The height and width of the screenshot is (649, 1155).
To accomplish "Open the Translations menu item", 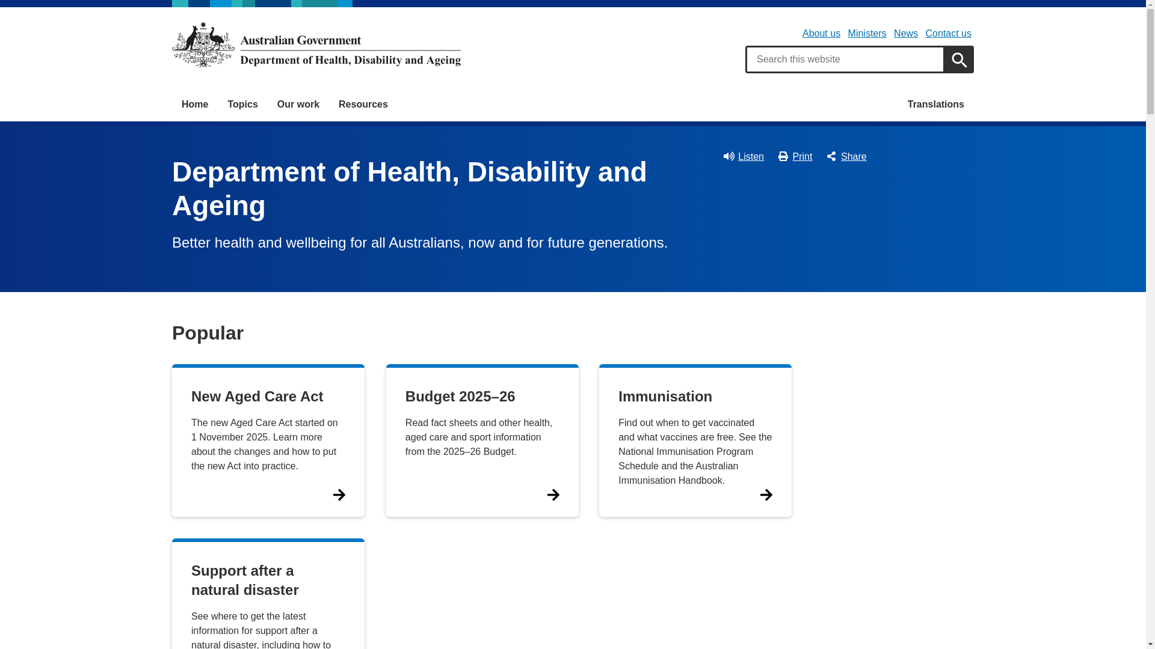I will point(935,105).
